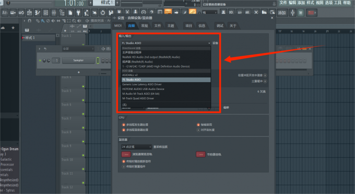Click the Sampler channel button
The height and width of the screenshot is (194, 355).
coord(78,60)
